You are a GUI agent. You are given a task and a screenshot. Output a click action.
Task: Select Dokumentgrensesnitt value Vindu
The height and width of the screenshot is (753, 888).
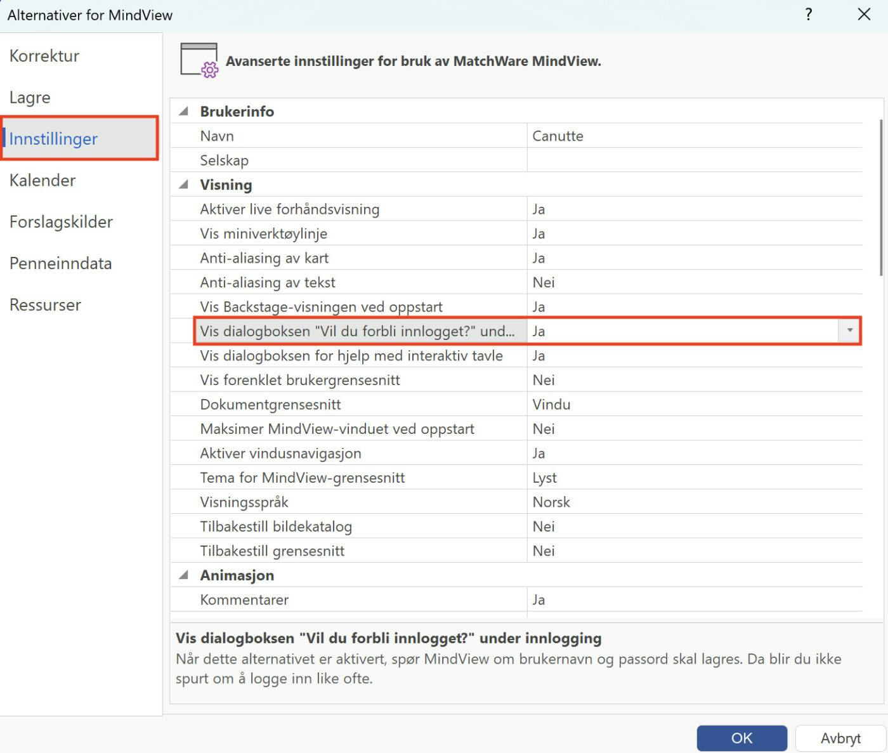695,404
